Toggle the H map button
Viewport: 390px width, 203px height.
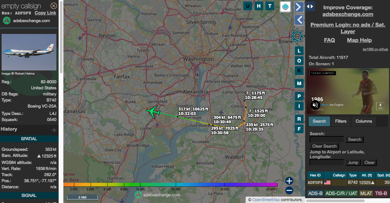tap(259, 6)
